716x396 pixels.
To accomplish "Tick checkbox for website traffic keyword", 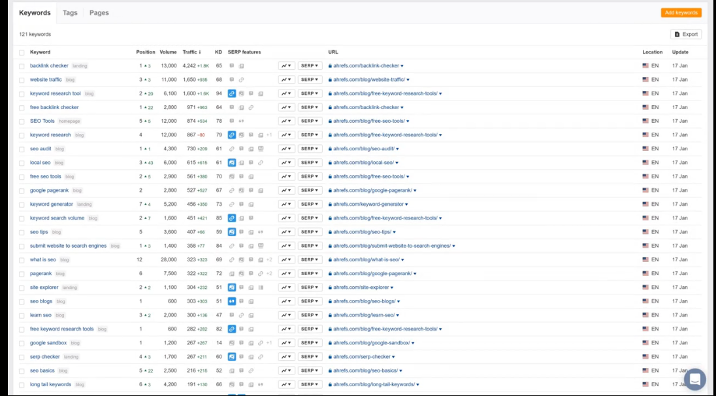I will click(x=22, y=80).
